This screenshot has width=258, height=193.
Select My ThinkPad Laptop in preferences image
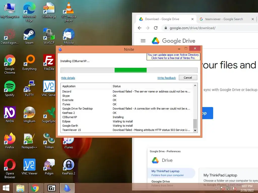pyautogui.click(x=171, y=173)
